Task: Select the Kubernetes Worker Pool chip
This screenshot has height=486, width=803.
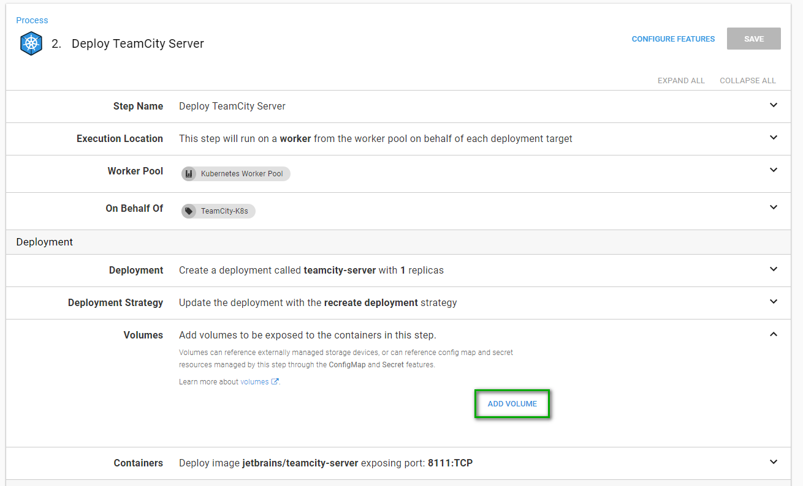Action: (x=242, y=174)
